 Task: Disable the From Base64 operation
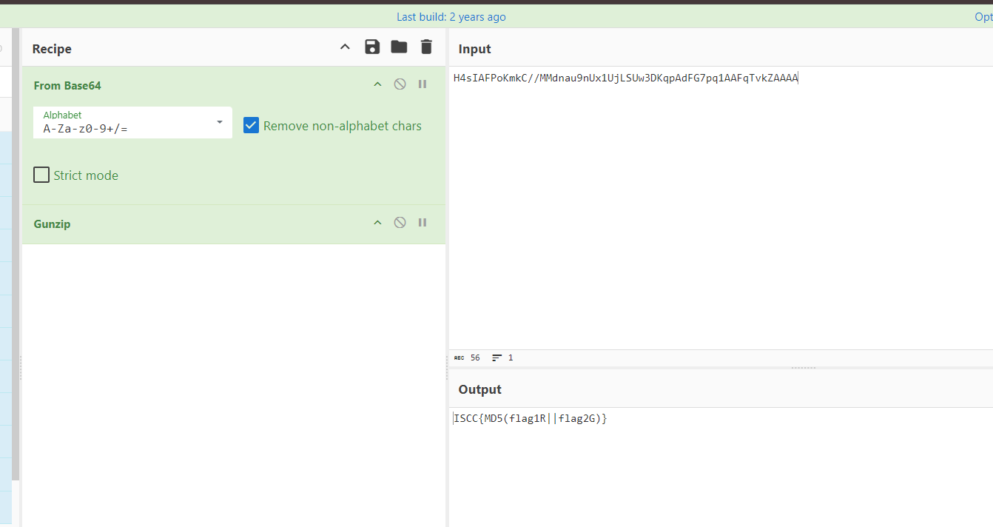400,84
